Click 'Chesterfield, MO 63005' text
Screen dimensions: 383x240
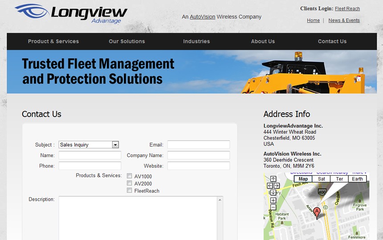pyautogui.click(x=289, y=138)
